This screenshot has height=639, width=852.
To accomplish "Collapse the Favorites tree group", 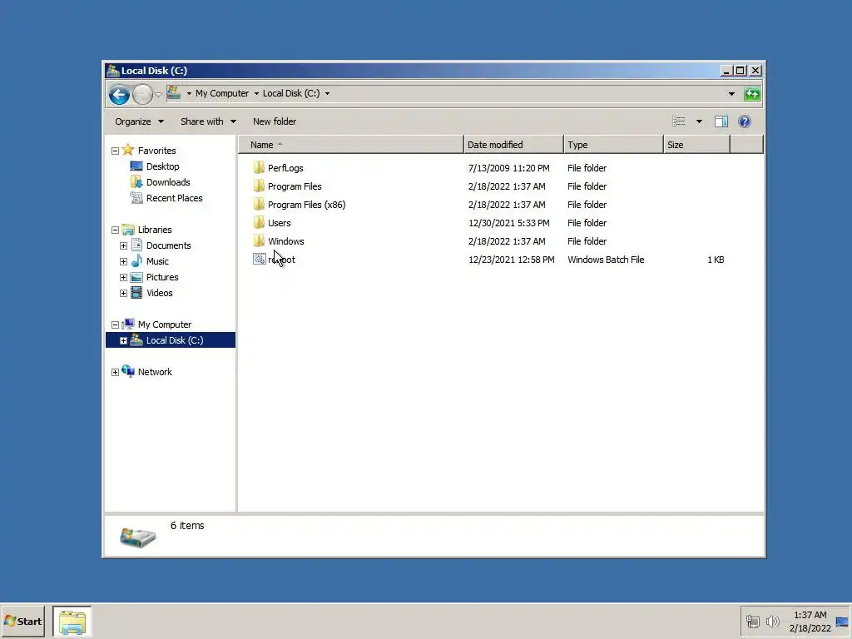I will [x=115, y=151].
